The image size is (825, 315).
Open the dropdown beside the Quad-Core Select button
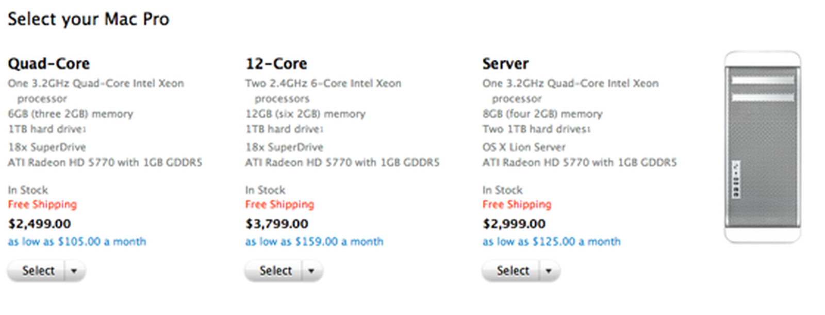tap(75, 270)
